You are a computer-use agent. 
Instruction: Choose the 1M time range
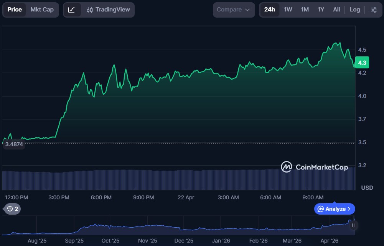[305, 10]
